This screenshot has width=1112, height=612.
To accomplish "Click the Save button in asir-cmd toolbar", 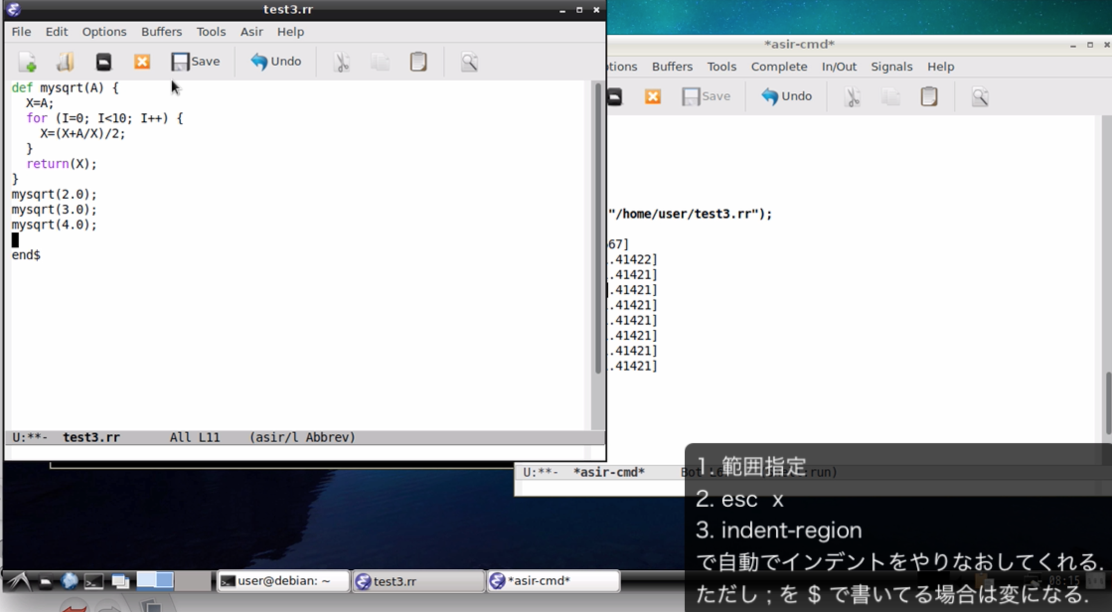I will tap(706, 96).
